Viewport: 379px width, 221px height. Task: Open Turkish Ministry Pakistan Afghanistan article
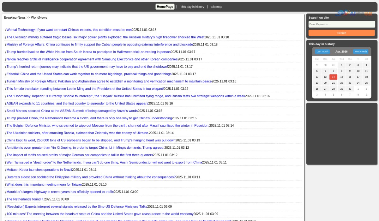109,81
